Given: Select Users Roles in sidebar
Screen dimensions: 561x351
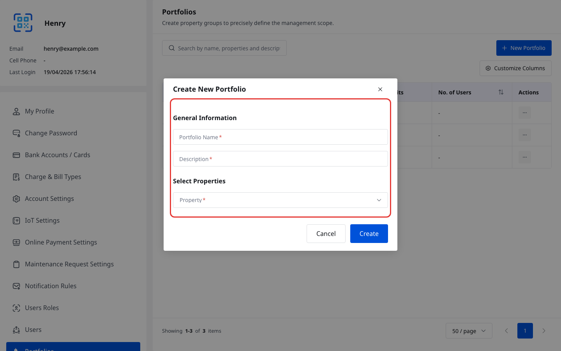Looking at the screenshot, I should (x=73, y=308).
